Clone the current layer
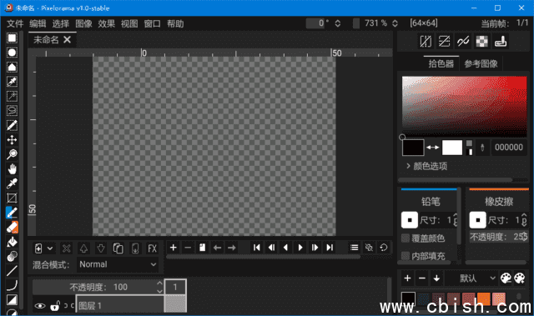The image size is (534, 316). click(118, 248)
